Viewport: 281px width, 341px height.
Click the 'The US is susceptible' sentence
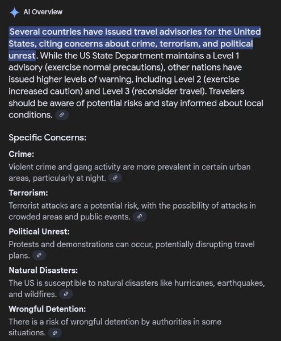point(137,289)
